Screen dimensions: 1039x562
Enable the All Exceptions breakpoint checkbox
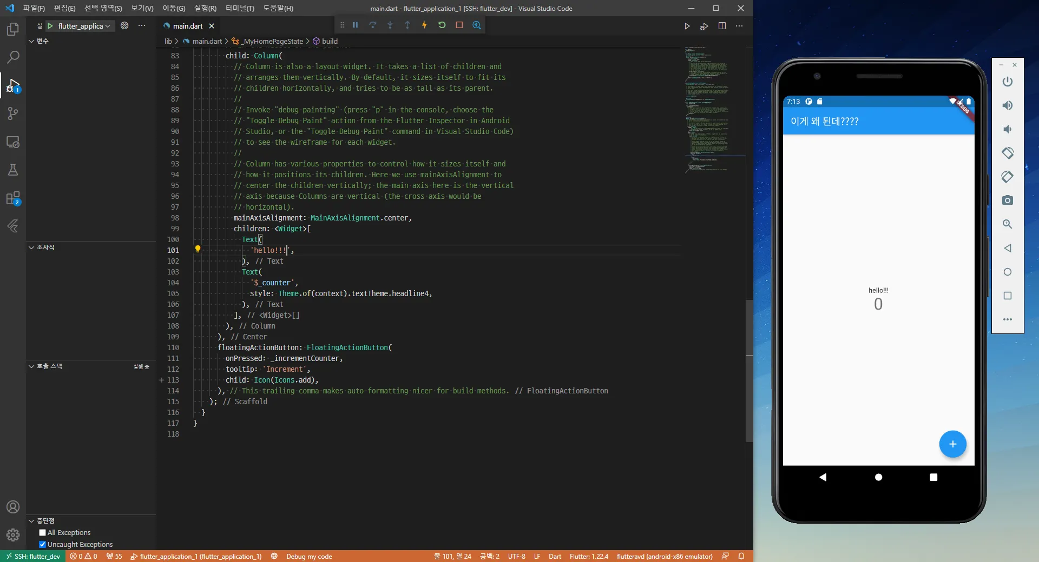tap(43, 533)
